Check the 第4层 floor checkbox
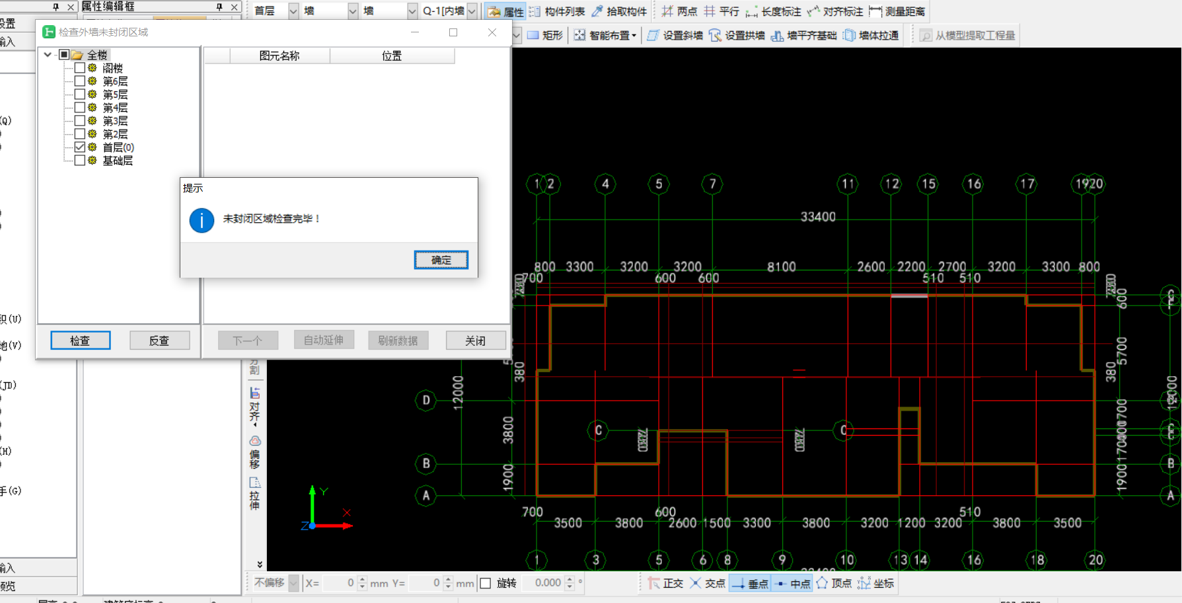 point(80,107)
